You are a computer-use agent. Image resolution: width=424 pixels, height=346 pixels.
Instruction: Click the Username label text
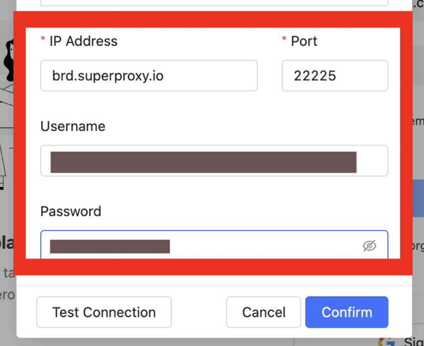point(73,126)
